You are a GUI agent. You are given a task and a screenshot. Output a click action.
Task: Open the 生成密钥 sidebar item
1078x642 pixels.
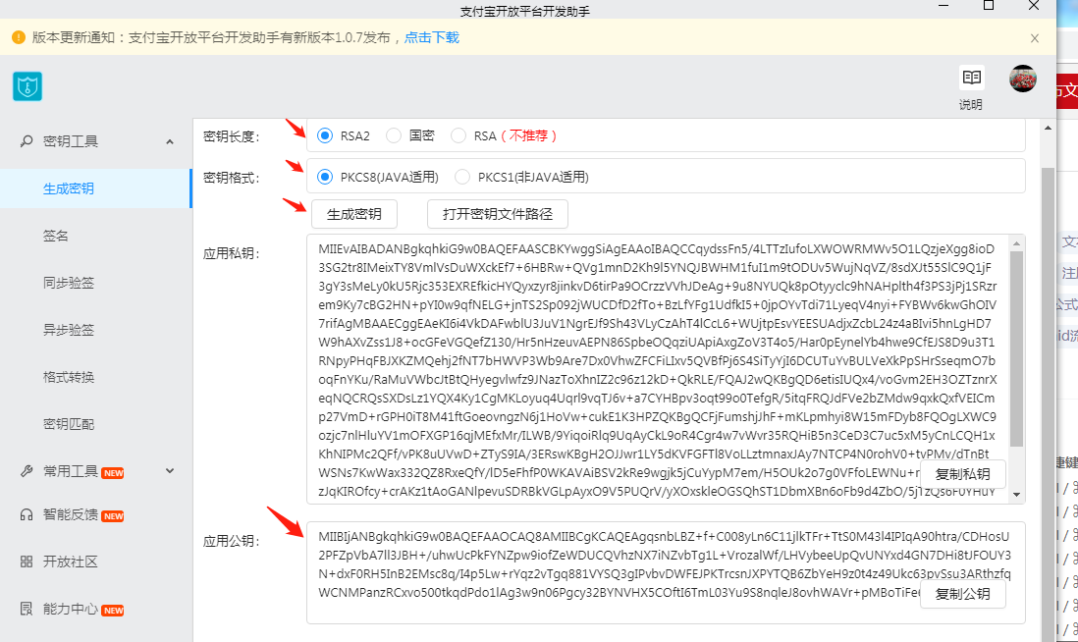95,188
